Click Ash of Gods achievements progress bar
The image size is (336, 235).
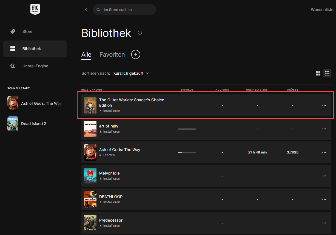[x=187, y=152]
